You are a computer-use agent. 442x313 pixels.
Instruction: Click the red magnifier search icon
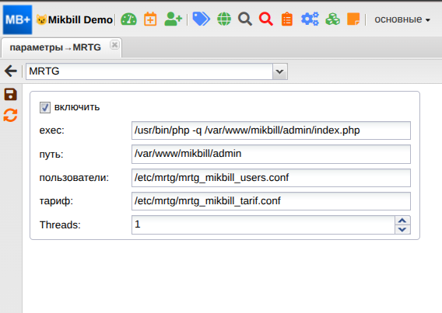266,19
